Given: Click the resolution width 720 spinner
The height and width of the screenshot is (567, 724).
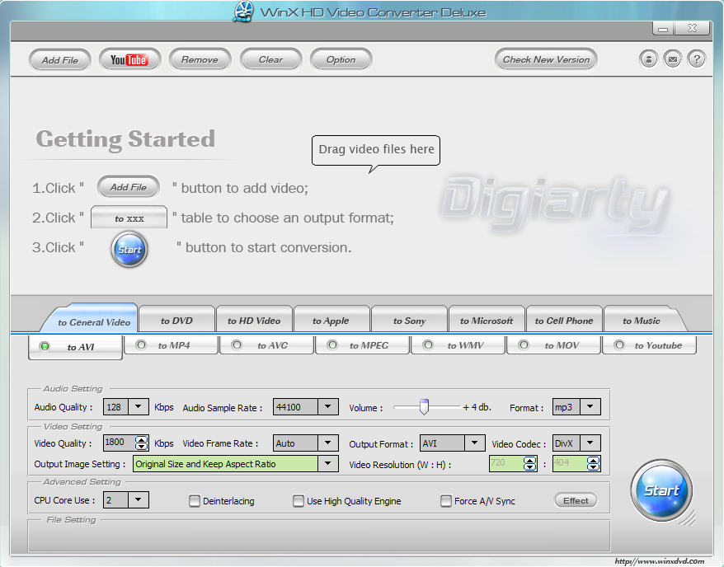Looking at the screenshot, I should [530, 463].
